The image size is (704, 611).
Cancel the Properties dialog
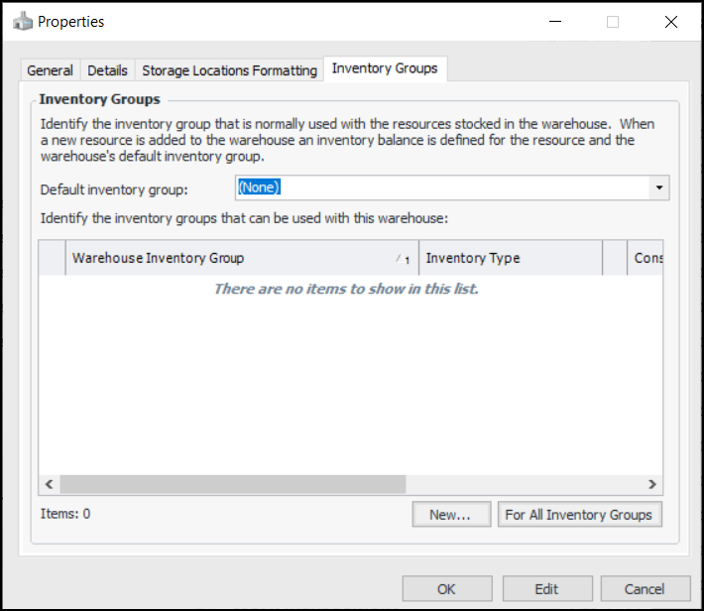[645, 589]
